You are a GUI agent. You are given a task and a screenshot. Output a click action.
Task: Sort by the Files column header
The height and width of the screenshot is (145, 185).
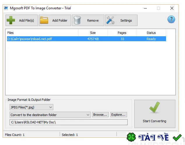click(x=42, y=33)
